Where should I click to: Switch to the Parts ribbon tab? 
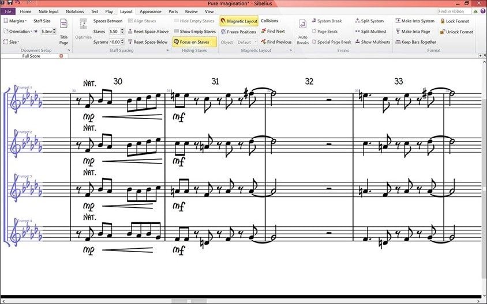coord(173,12)
